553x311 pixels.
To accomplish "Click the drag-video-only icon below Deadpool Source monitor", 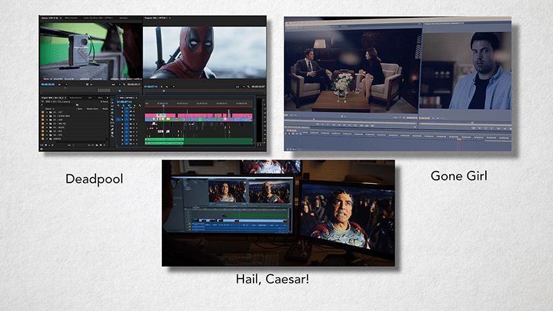I will pos(87,84).
